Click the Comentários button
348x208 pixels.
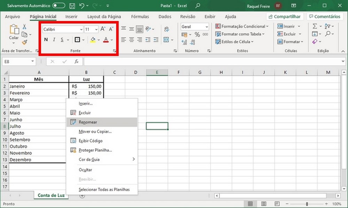point(325,17)
